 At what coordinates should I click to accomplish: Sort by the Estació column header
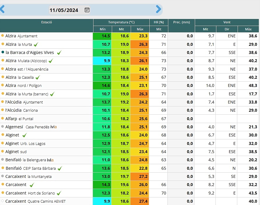click(x=47, y=25)
